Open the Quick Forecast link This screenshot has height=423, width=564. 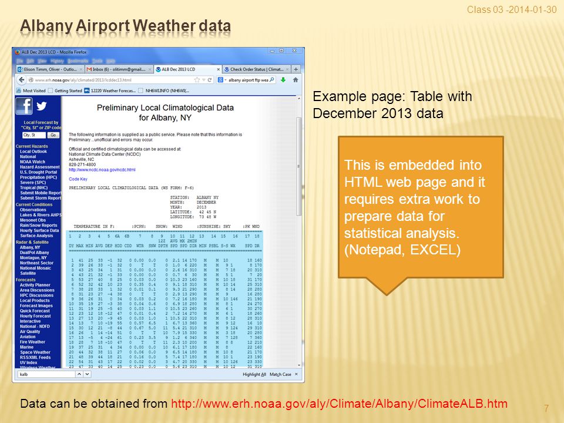(35, 311)
